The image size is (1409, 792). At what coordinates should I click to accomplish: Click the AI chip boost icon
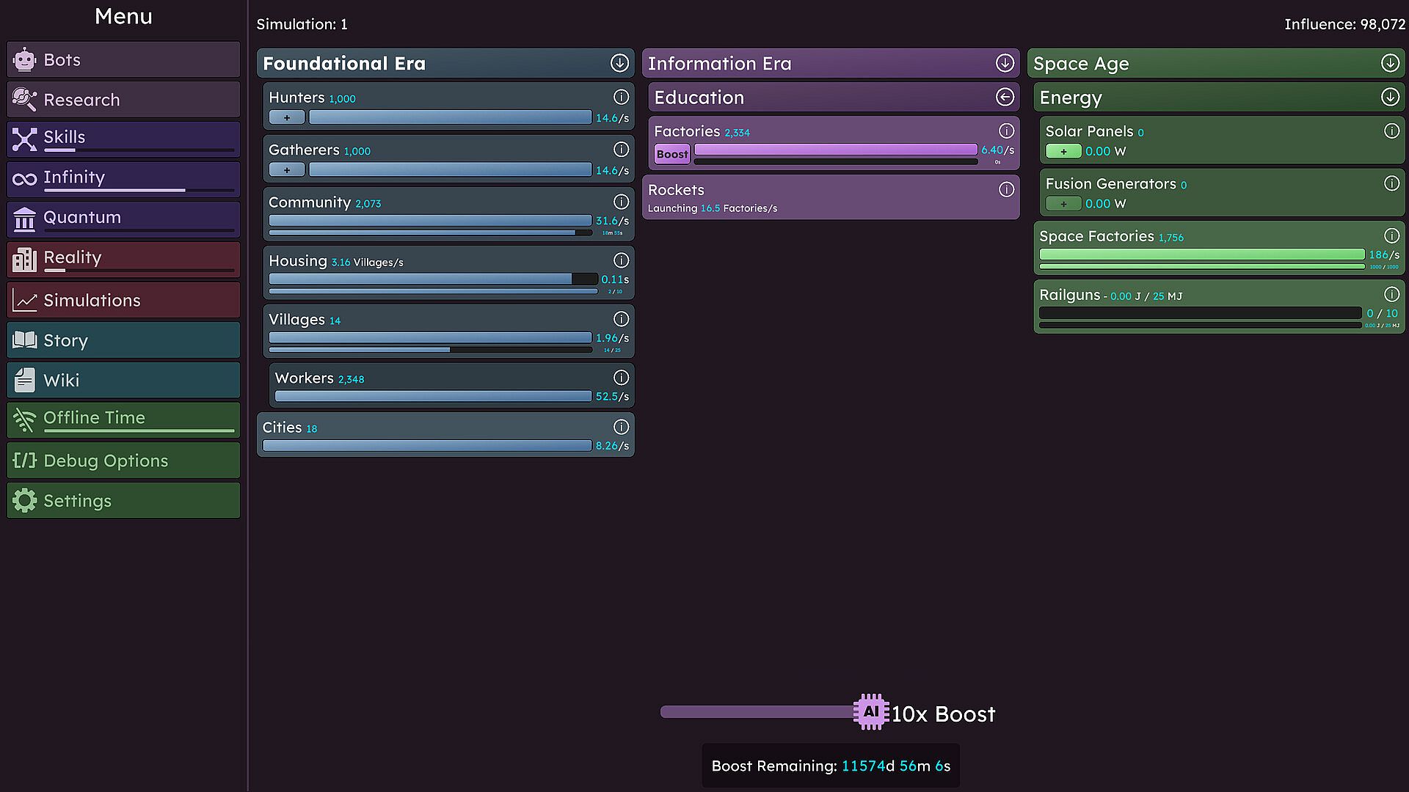pyautogui.click(x=870, y=711)
